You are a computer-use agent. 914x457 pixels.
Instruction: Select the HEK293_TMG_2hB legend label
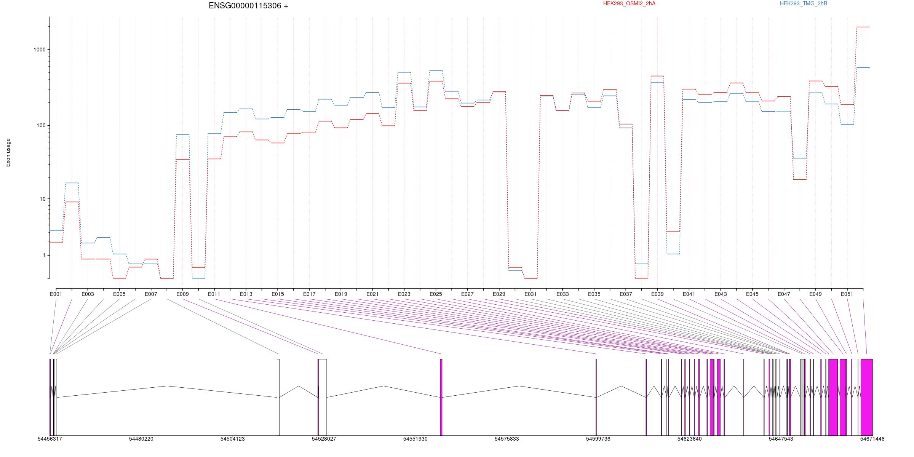pyautogui.click(x=804, y=3)
